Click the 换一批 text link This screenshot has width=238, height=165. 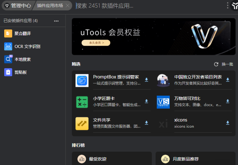coord(227,64)
